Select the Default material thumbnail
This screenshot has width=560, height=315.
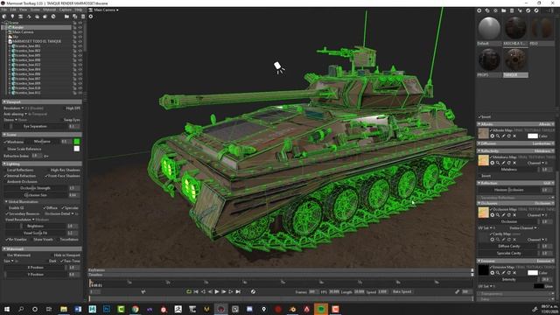pyautogui.click(x=489, y=28)
